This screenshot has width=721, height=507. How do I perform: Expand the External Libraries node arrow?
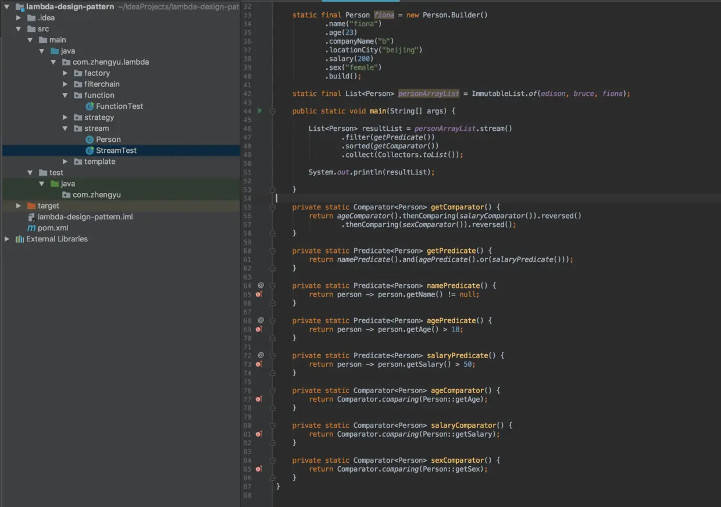[7, 239]
